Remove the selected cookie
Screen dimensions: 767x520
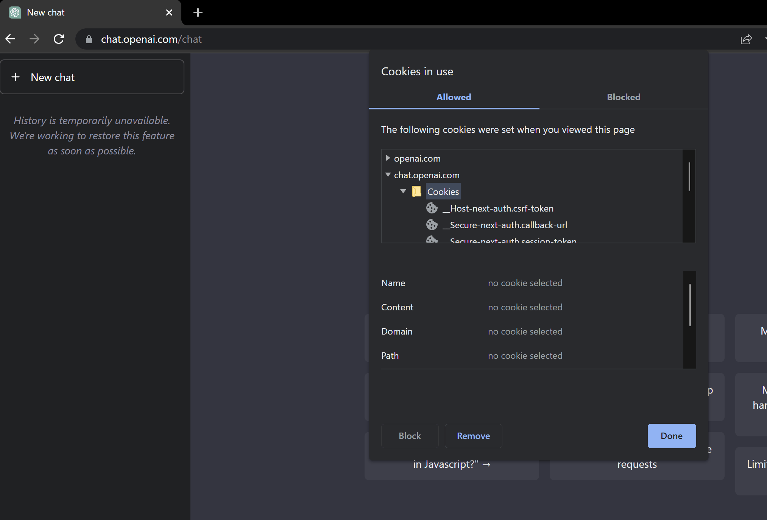(473, 436)
